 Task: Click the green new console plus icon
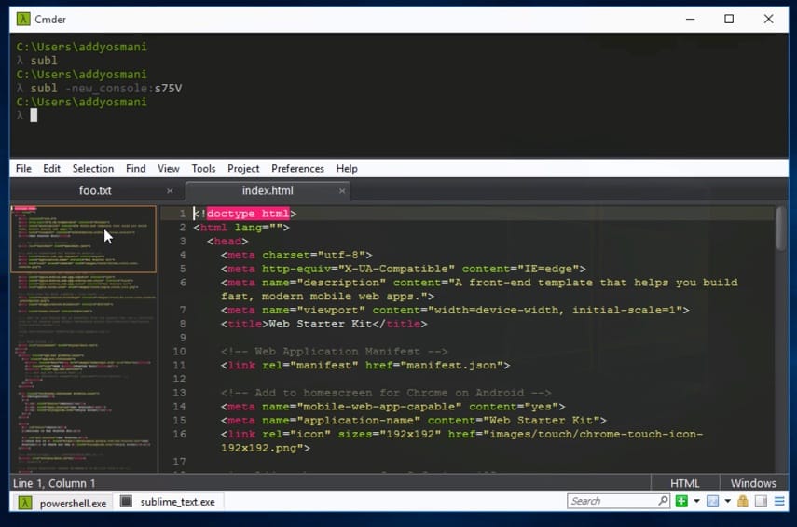[682, 502]
